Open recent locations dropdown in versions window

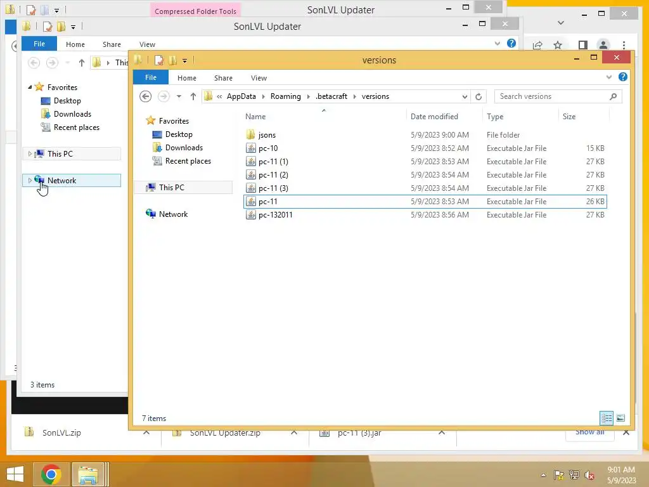point(179,96)
